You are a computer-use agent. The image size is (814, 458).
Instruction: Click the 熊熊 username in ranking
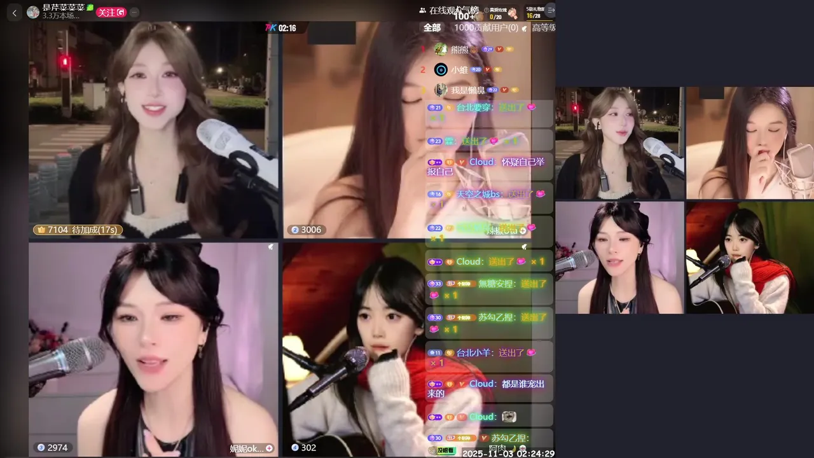459,49
